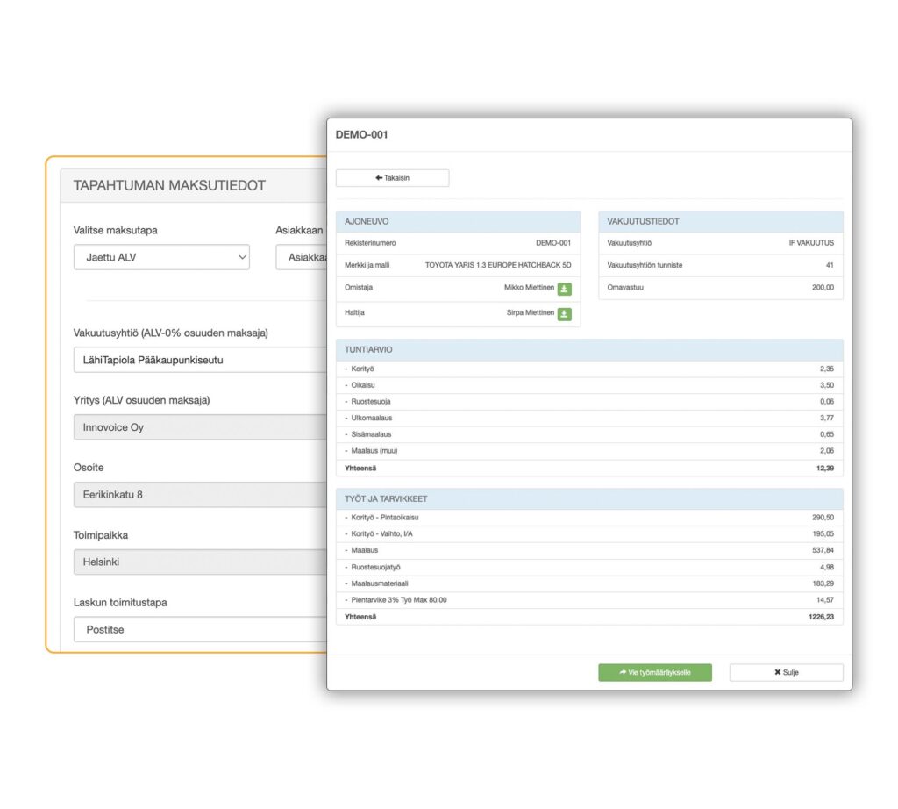This screenshot has width=898, height=809.
Task: Click the Eerikinkatu 8 address field
Action: pyautogui.click(x=200, y=495)
